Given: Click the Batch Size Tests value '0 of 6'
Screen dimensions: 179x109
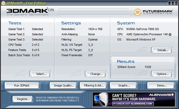Looking at the screenshot, I should tap(36, 55).
